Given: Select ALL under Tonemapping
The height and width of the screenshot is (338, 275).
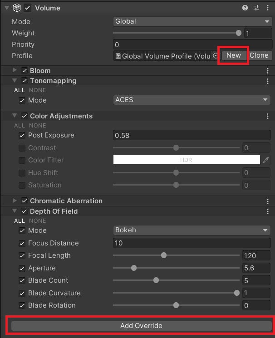Looking at the screenshot, I should [x=20, y=90].
